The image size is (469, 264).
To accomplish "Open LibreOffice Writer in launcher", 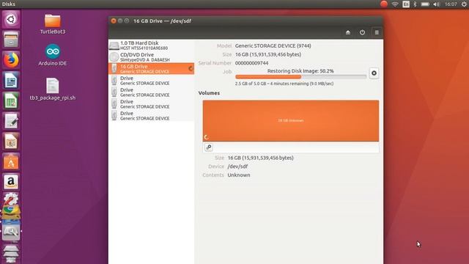I will [11, 80].
